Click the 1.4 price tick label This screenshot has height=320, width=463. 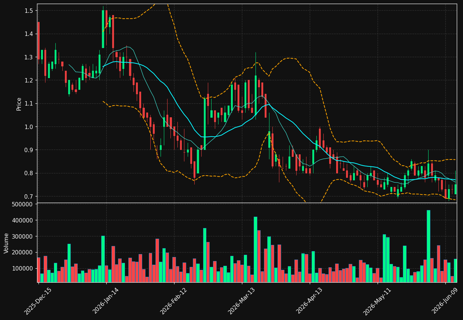[29, 34]
